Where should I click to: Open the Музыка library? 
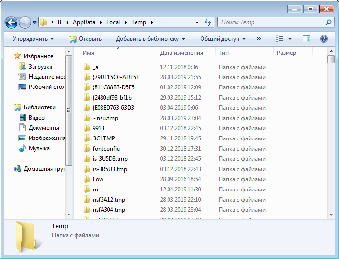pos(39,148)
